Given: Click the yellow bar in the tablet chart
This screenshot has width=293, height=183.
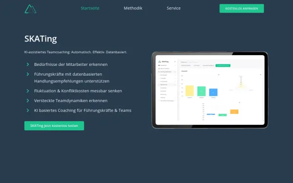Looking at the screenshot, I should (189, 91).
